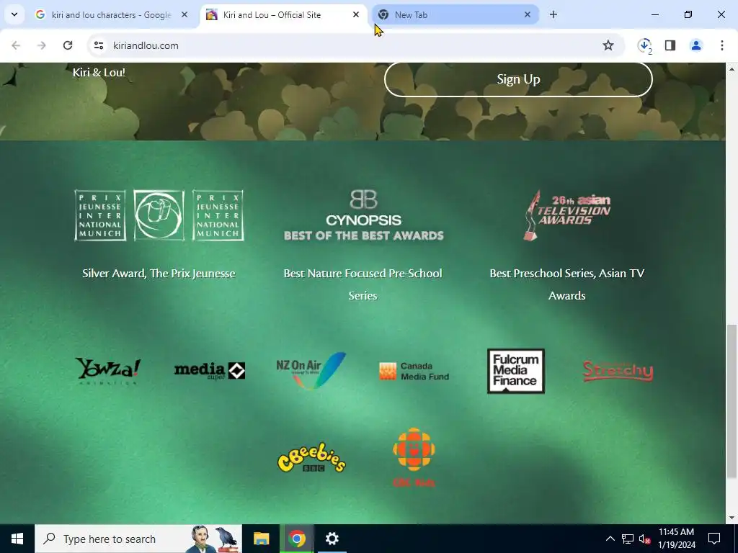Close the Google search tab
This screenshot has height=553, width=738.
click(x=184, y=14)
